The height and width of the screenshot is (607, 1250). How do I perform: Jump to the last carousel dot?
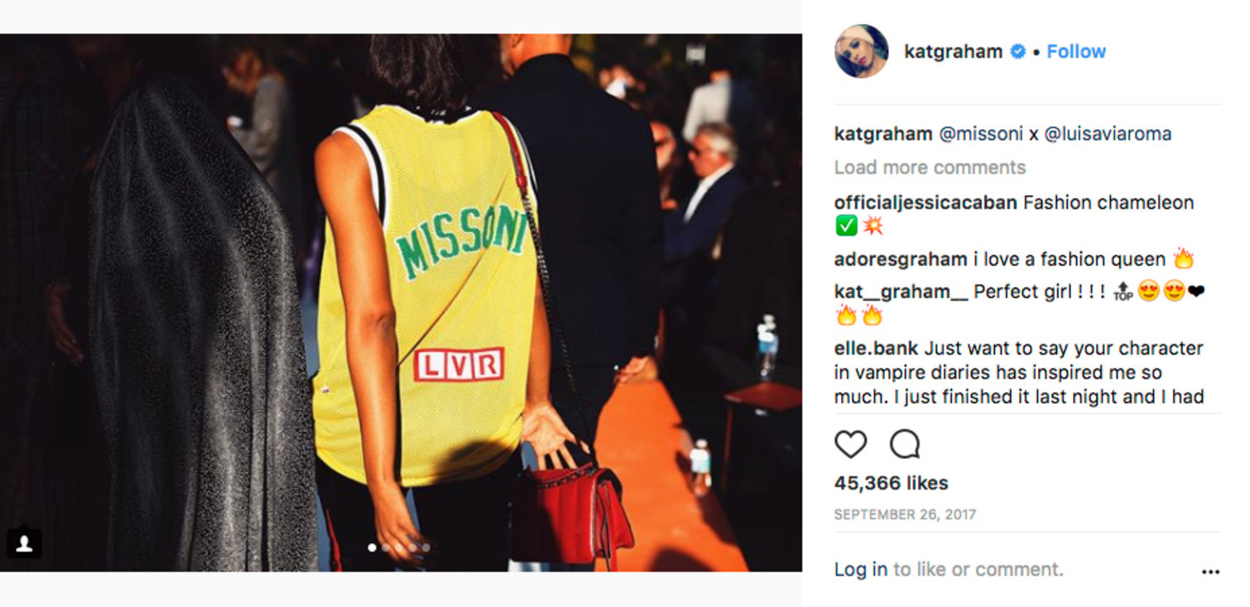click(425, 547)
